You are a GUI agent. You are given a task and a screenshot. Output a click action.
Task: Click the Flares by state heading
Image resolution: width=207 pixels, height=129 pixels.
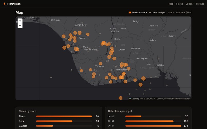coord(27,111)
